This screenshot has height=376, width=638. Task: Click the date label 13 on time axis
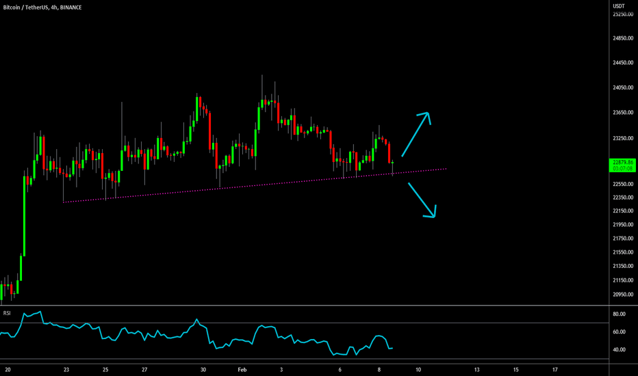click(x=476, y=370)
